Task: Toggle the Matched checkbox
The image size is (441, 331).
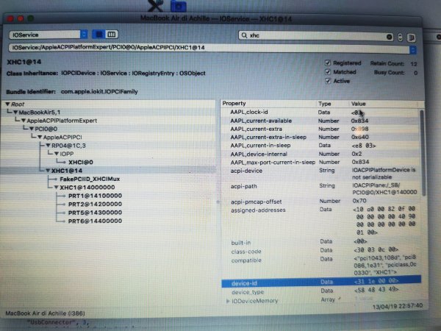Action: [x=327, y=72]
